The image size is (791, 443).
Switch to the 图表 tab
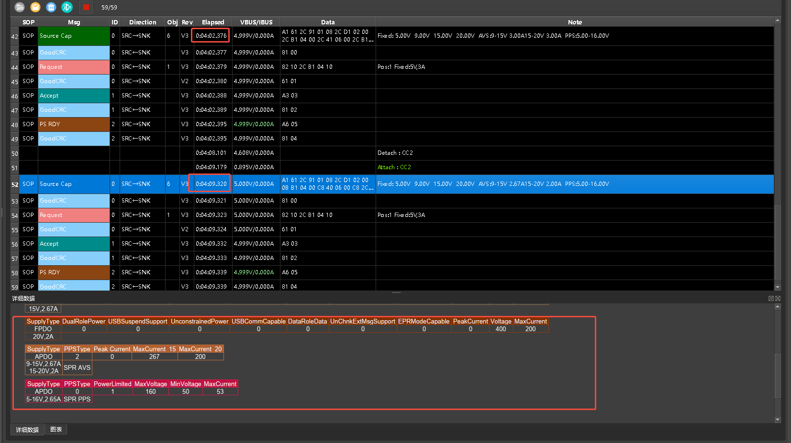(56, 429)
